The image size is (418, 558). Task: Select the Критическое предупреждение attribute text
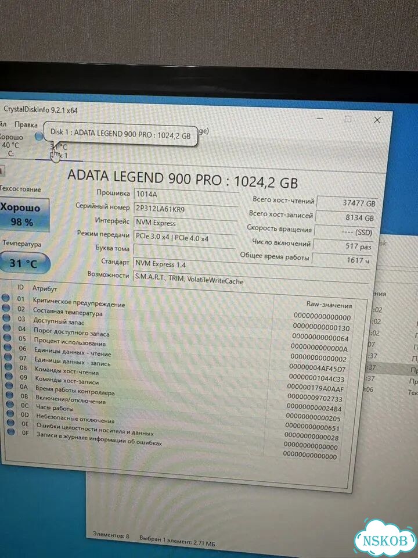coord(79,302)
